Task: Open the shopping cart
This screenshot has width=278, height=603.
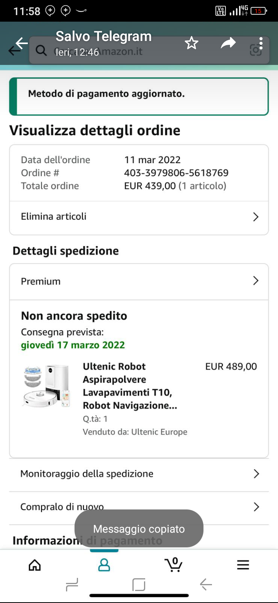Action: point(173,565)
